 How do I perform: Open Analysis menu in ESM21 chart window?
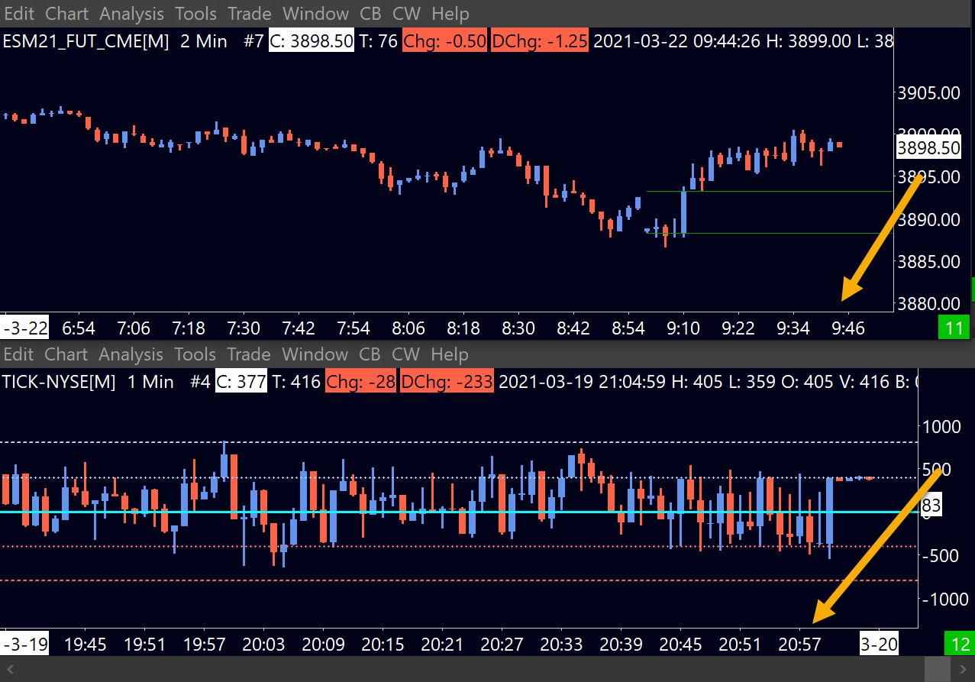click(x=131, y=14)
